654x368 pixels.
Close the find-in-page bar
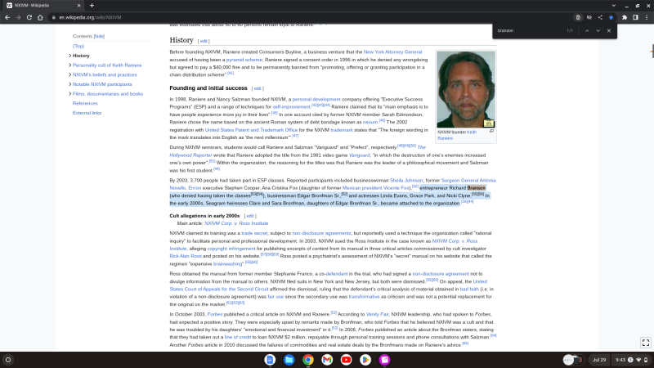609,30
